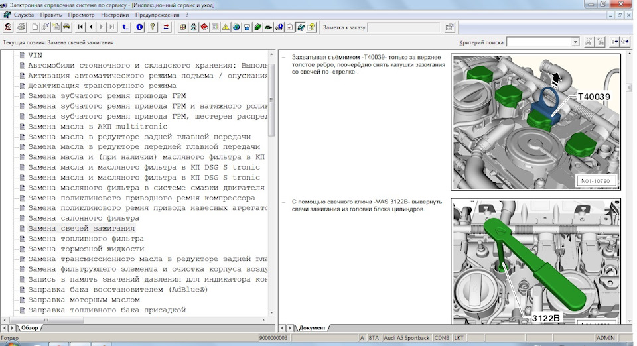Click the four-pane grid icon

point(183,27)
